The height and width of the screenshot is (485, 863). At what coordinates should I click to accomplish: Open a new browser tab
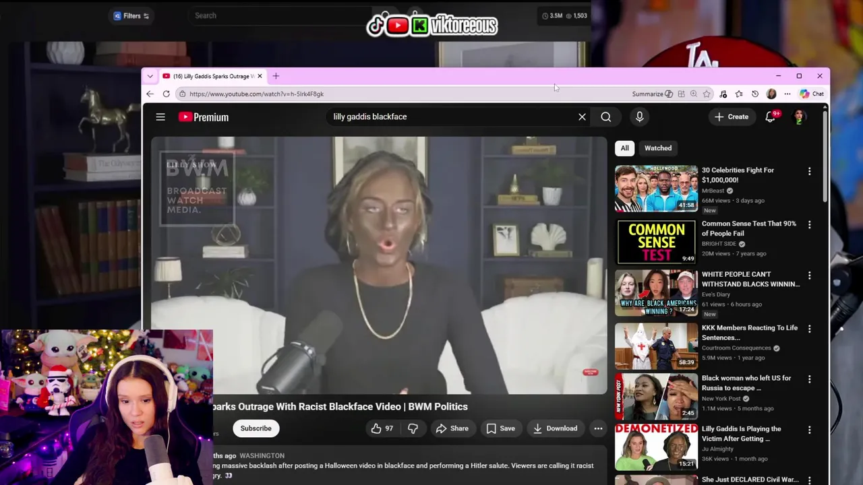tap(276, 76)
